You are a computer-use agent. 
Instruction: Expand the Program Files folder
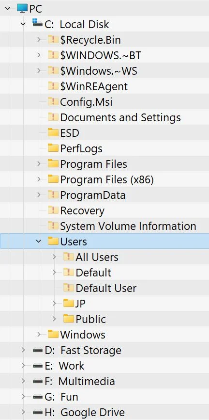click(39, 163)
